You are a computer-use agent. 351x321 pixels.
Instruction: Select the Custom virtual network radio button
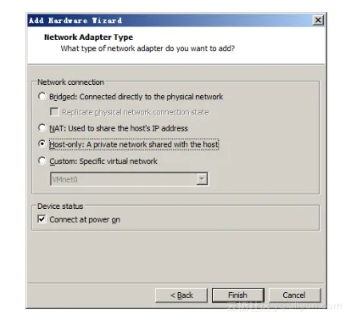[42, 160]
